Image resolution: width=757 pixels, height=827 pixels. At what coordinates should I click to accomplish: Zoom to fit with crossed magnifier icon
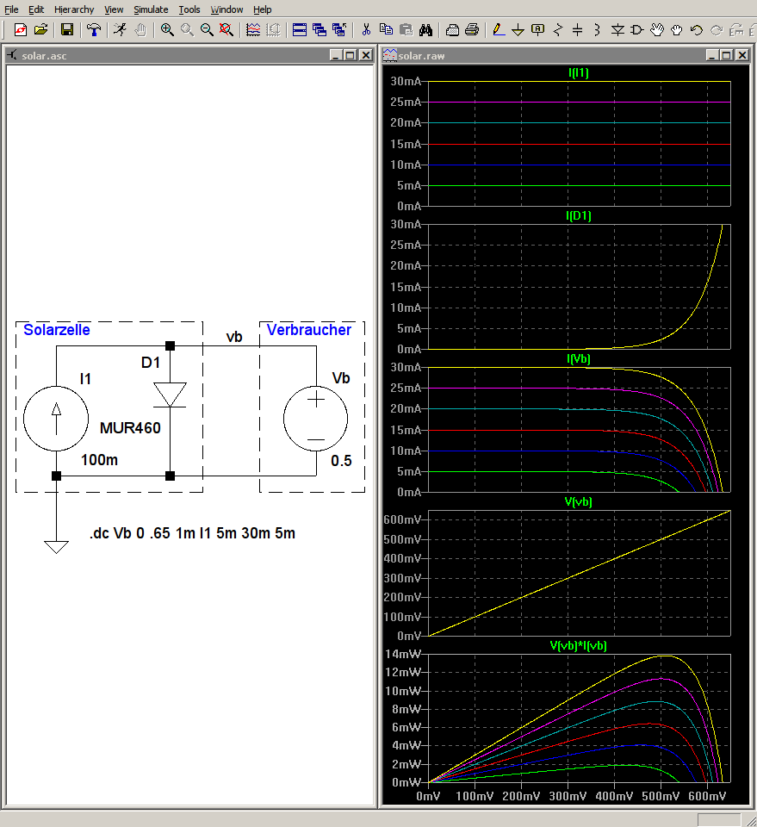tap(226, 29)
